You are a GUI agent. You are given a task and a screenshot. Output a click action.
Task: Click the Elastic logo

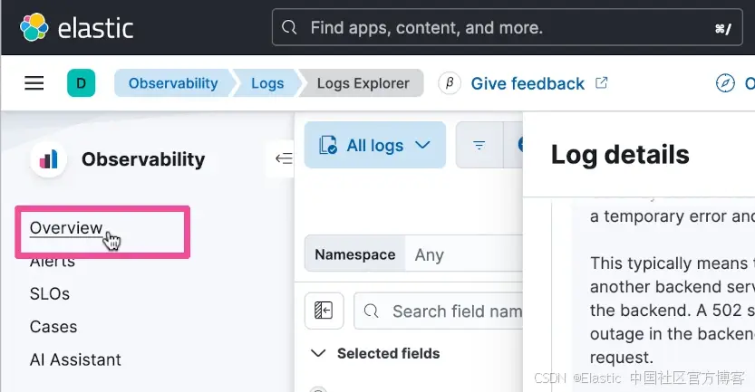click(x=77, y=27)
